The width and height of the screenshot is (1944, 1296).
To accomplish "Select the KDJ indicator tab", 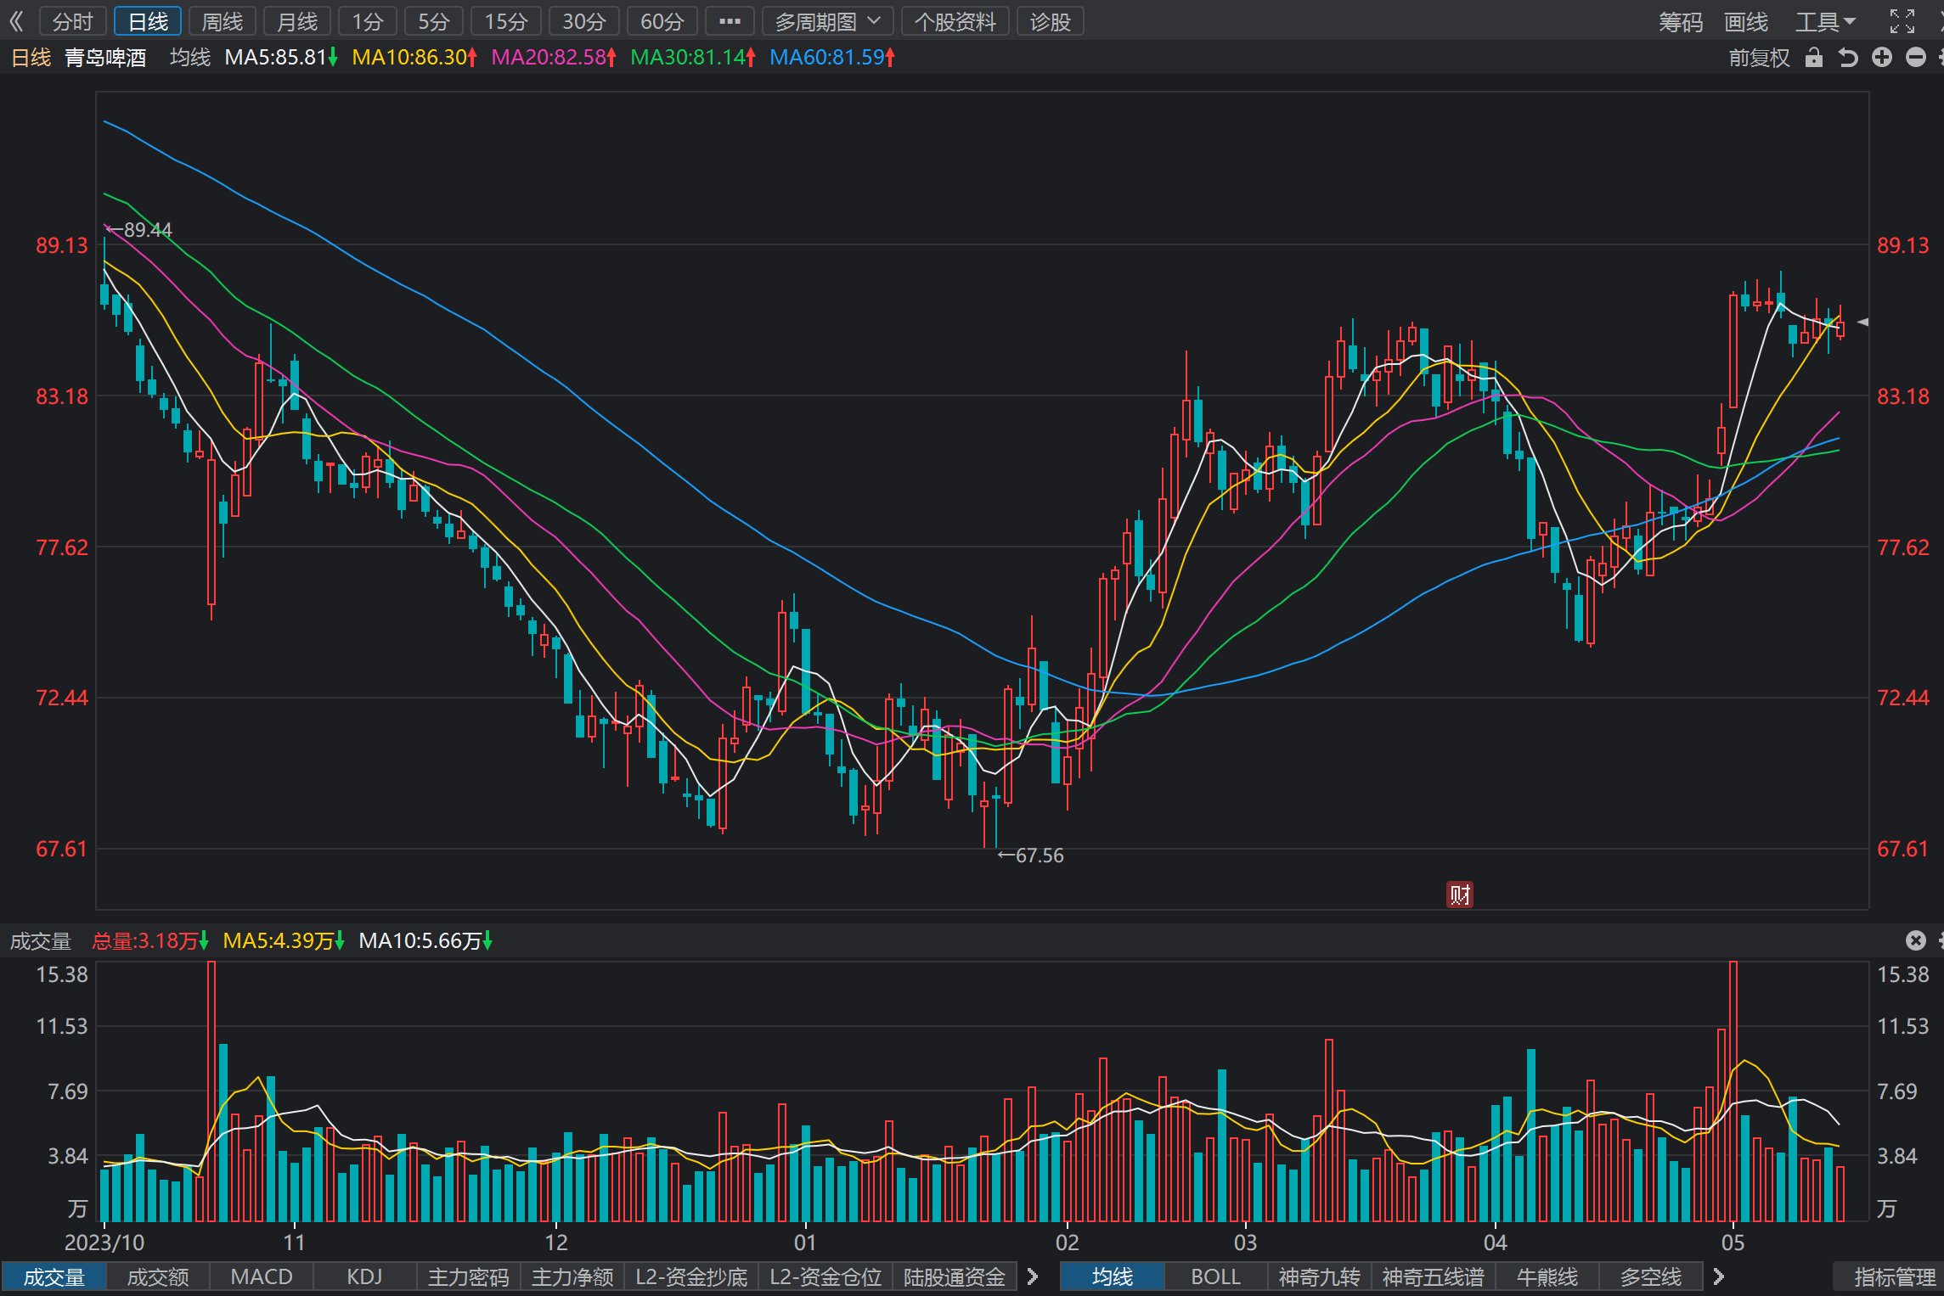I will pos(365,1277).
